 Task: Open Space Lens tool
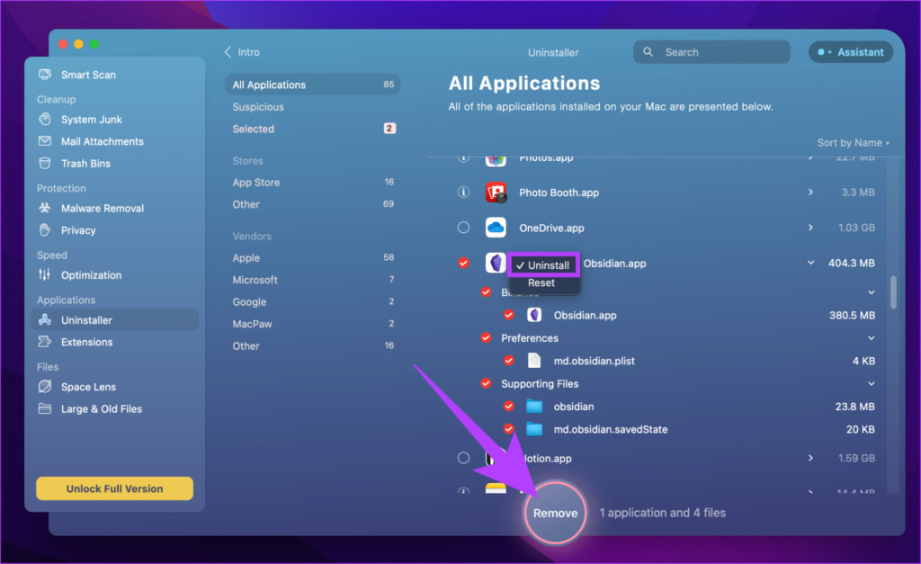pyautogui.click(x=88, y=387)
